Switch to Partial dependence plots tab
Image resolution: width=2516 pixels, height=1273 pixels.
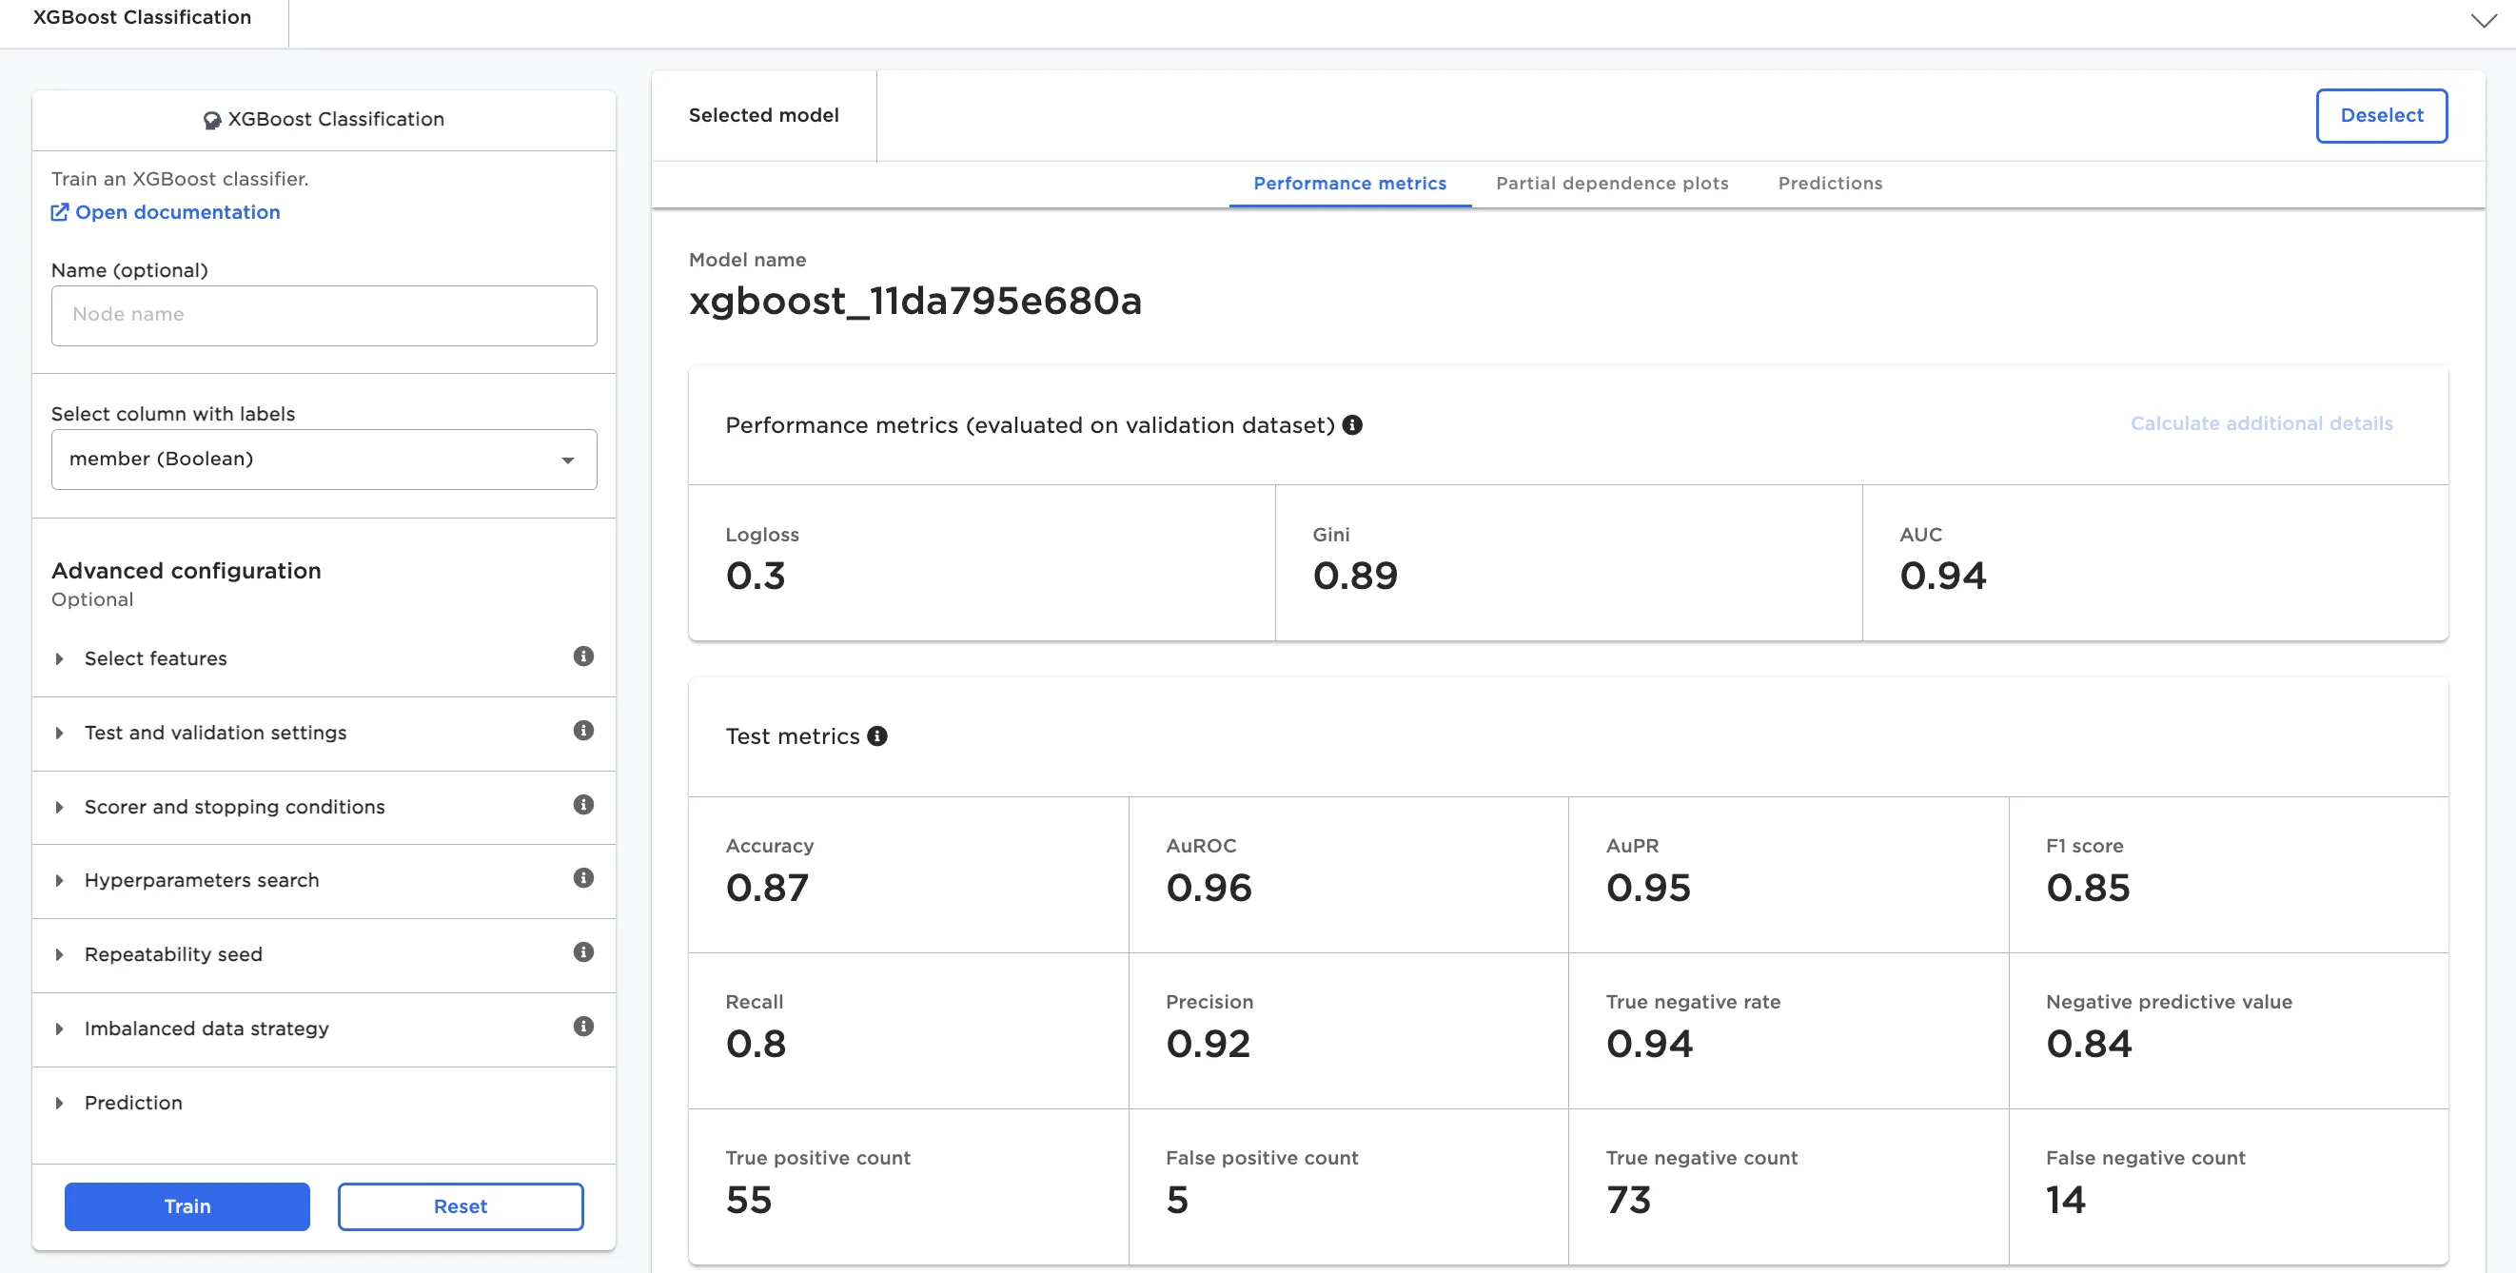tap(1612, 184)
